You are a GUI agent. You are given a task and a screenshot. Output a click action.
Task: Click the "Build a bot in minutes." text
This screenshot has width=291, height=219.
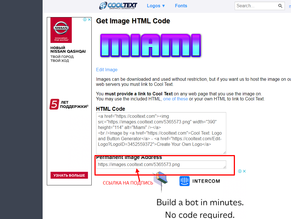point(200,202)
